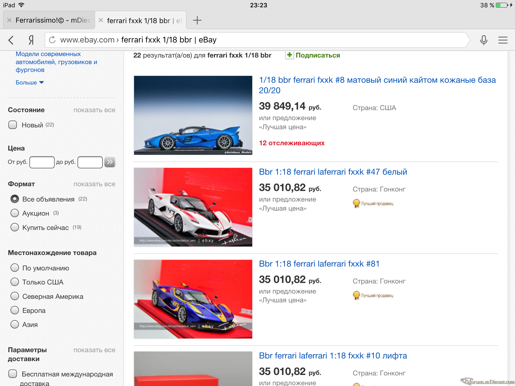Check the Новый condition checkbox
This screenshot has height=386, width=515.
13,125
